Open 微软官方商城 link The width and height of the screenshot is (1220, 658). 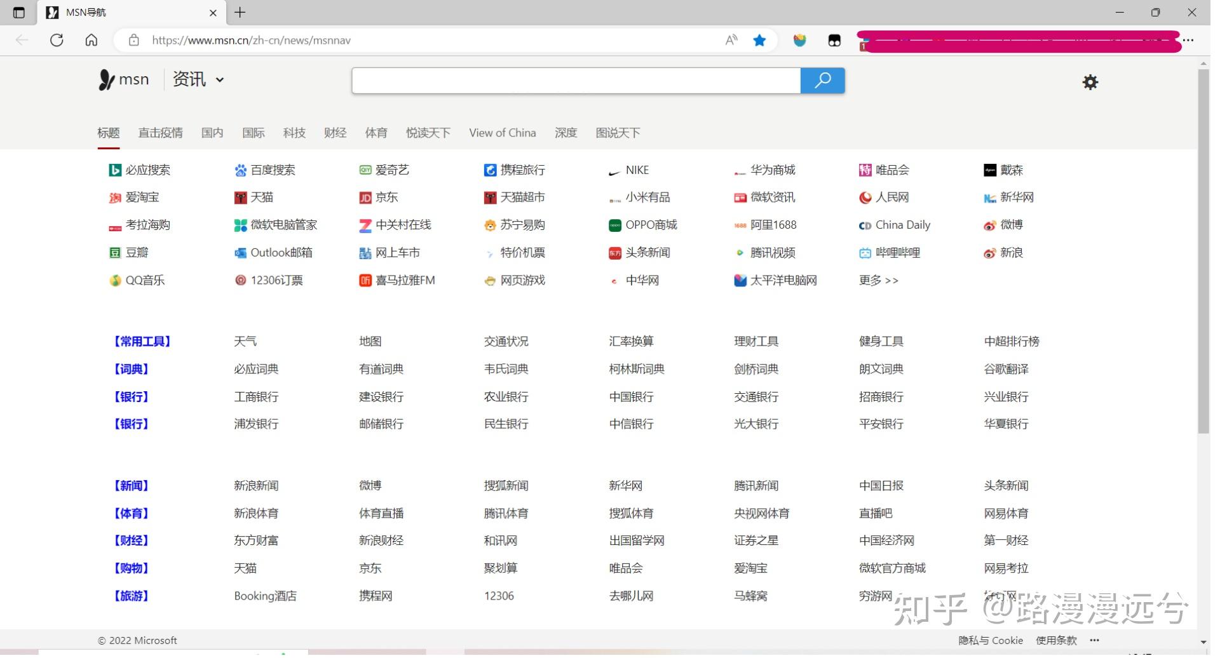pyautogui.click(x=898, y=572)
